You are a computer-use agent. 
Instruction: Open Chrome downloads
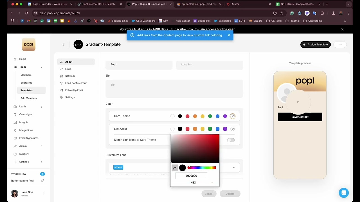[x=333, y=13]
